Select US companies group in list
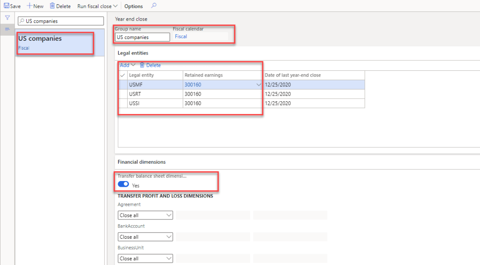Viewport: 480px width, 265px height. (x=55, y=42)
